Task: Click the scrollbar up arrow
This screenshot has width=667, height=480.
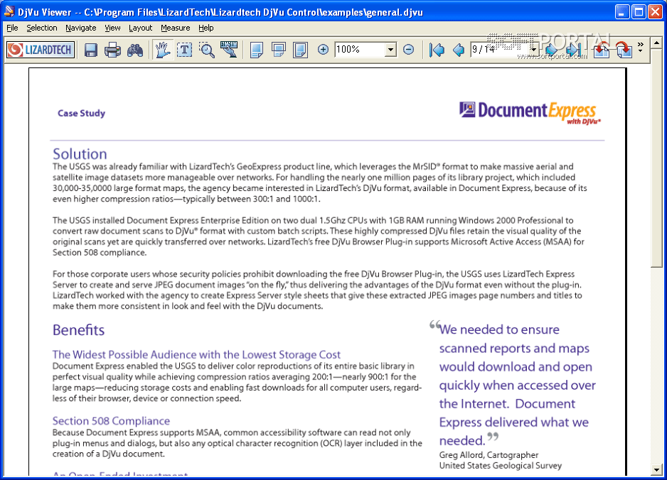Action: [657, 43]
